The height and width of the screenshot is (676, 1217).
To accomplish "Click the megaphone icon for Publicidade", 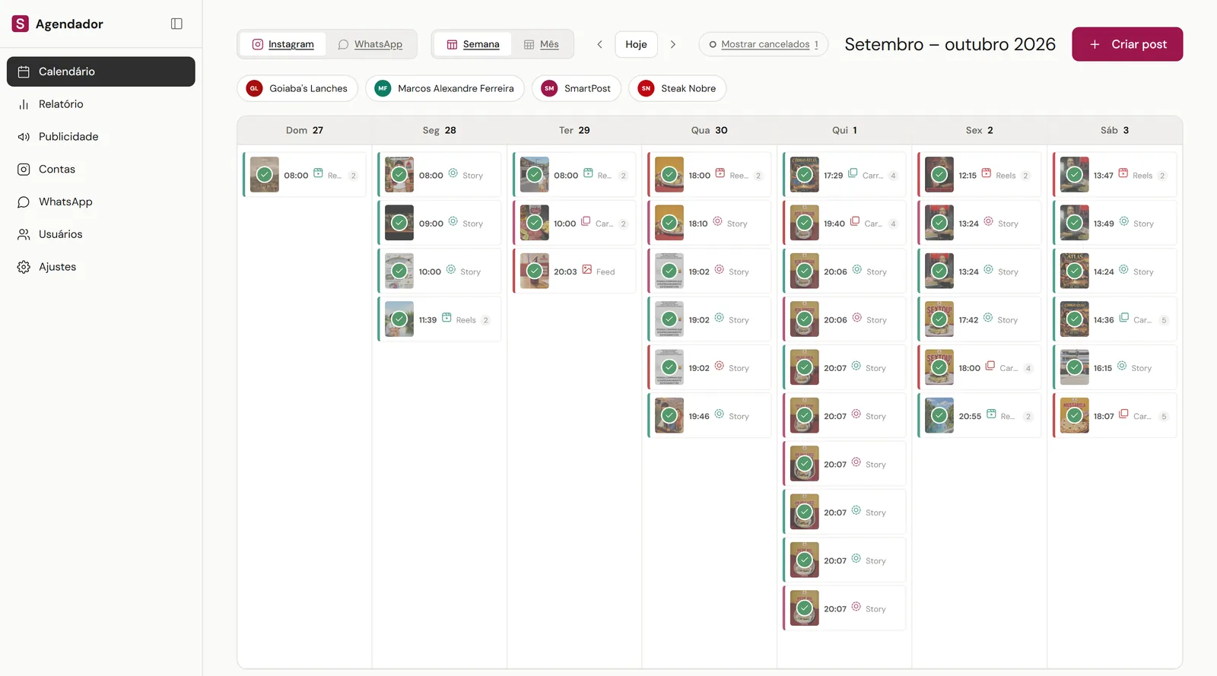I will pyautogui.click(x=24, y=137).
